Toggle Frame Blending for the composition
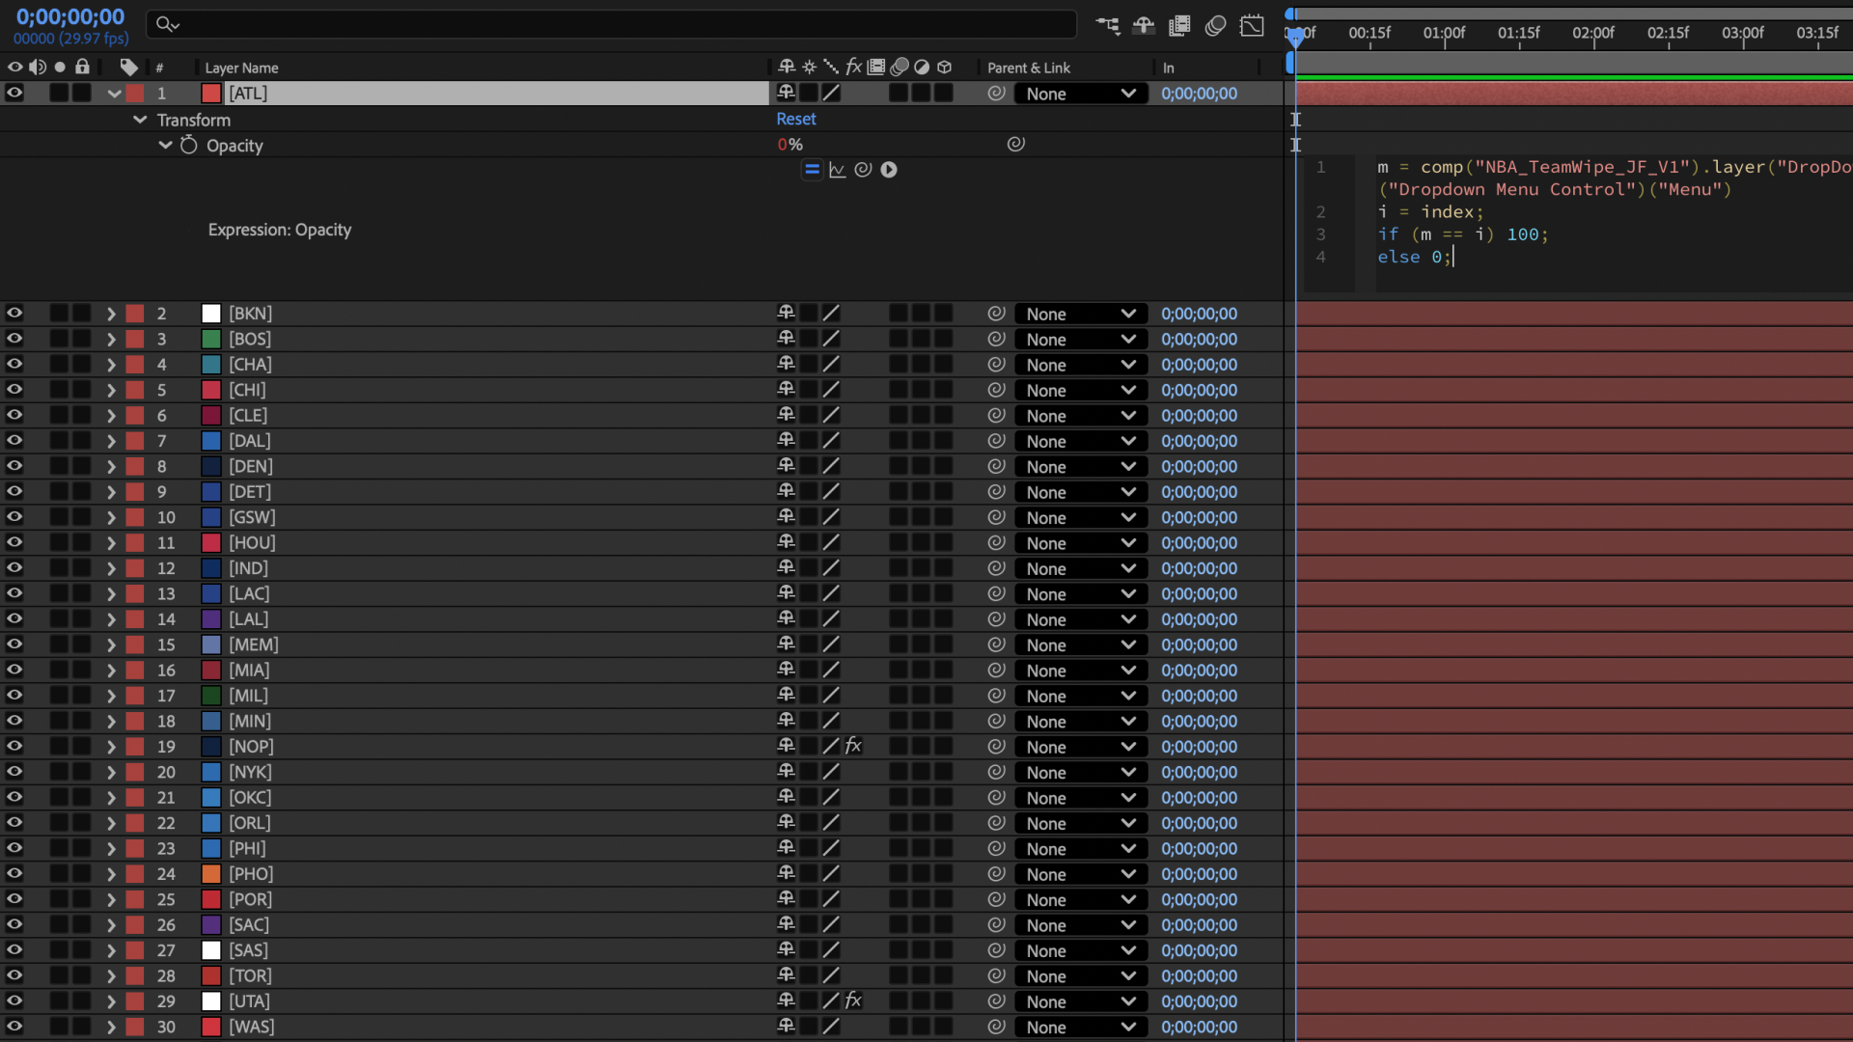The image size is (1853, 1042). click(1179, 26)
